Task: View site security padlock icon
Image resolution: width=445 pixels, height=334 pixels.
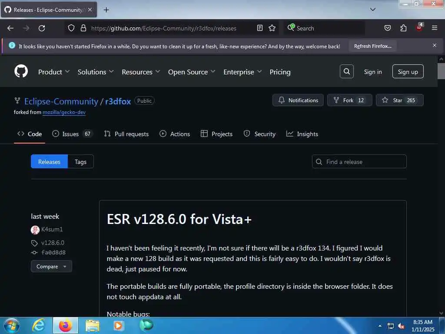Action: [x=83, y=28]
